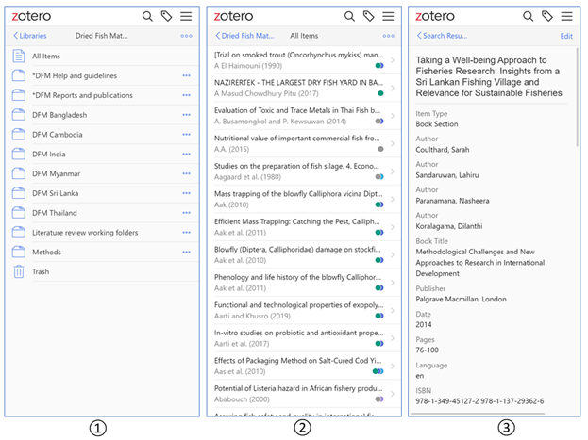This screenshot has height=440, width=588.
Task: Open search in the third panel
Action: coord(528,16)
